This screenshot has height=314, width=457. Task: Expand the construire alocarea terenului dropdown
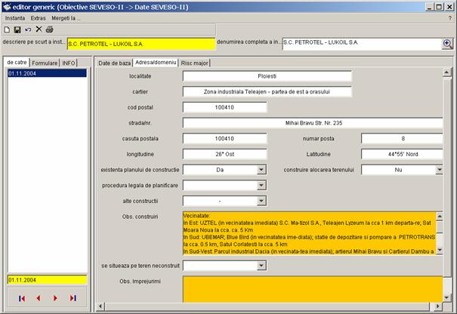coord(439,170)
